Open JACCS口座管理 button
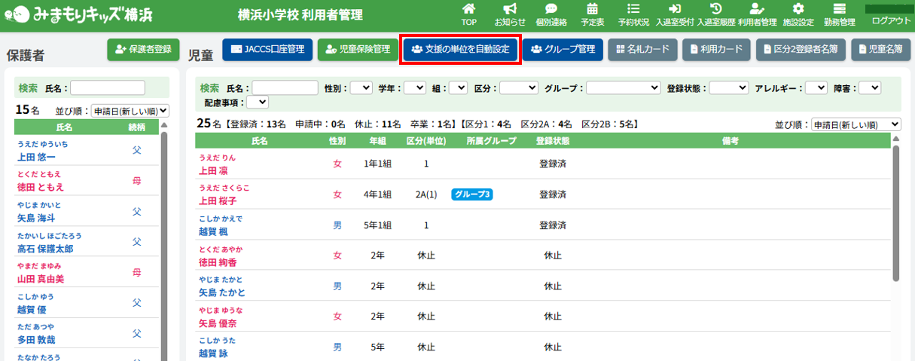915x361 pixels. tap(267, 50)
